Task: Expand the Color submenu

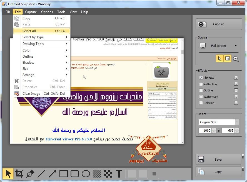Action: (x=42, y=50)
